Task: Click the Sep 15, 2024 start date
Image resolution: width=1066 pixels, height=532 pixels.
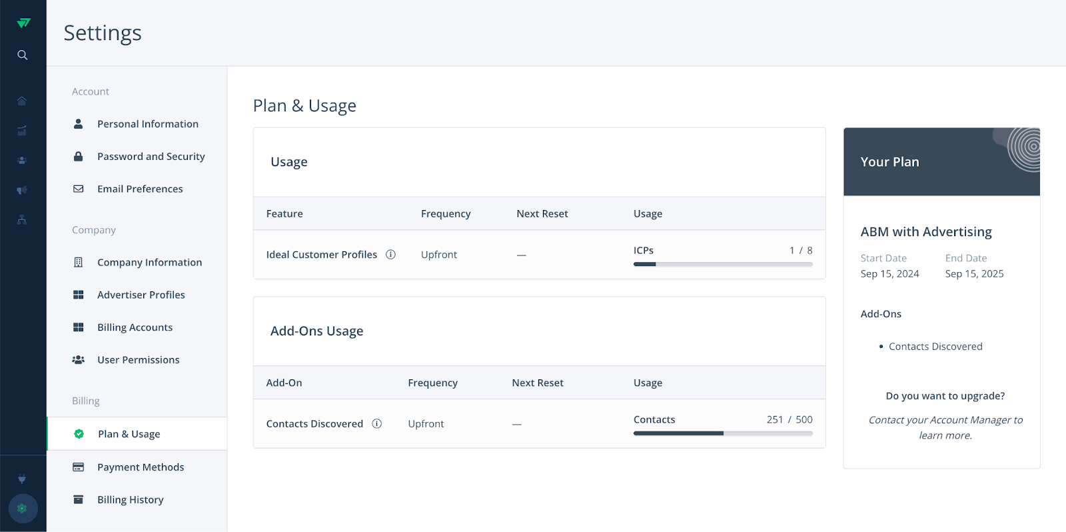Action: point(889,273)
